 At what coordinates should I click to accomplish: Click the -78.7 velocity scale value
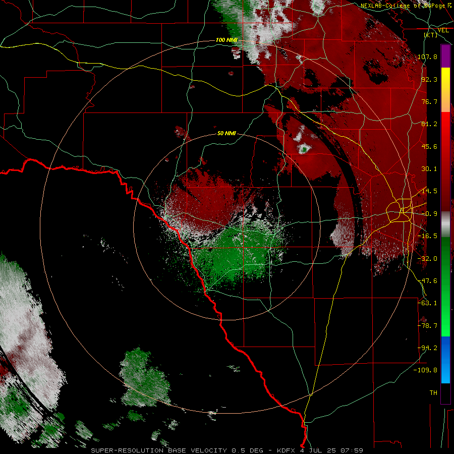[427, 326]
